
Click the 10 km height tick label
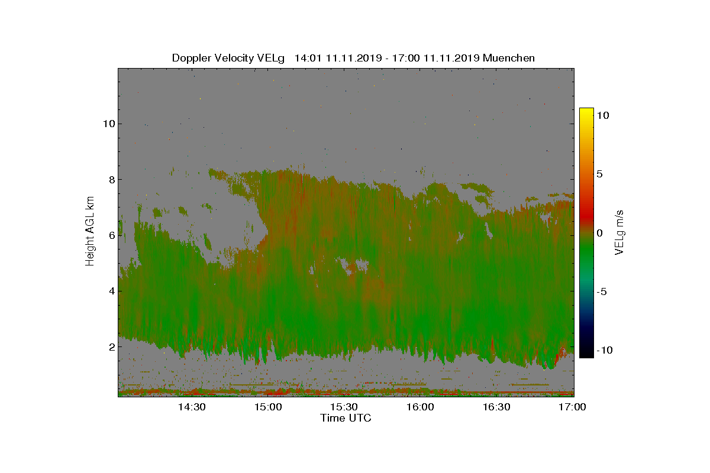tap(108, 124)
